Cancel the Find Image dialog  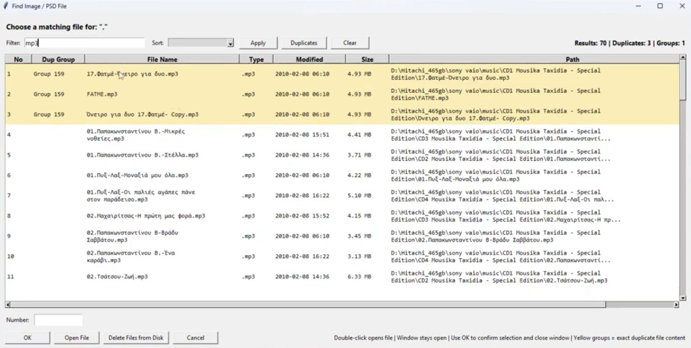coord(195,337)
